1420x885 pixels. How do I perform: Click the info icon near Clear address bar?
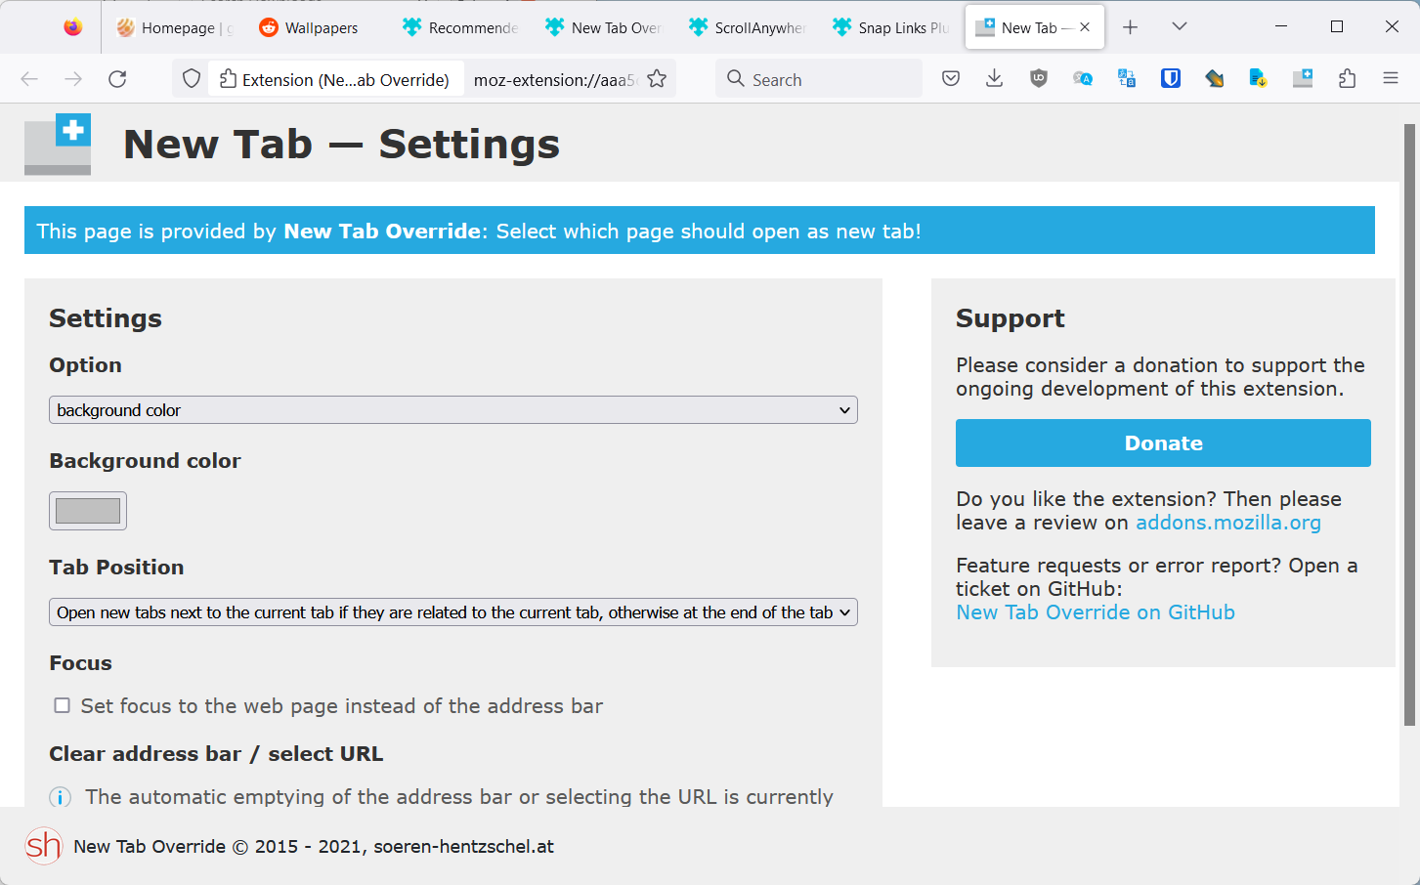pyautogui.click(x=60, y=797)
